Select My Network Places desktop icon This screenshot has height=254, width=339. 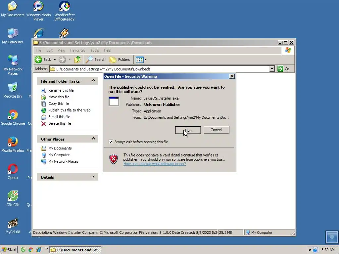click(x=13, y=65)
